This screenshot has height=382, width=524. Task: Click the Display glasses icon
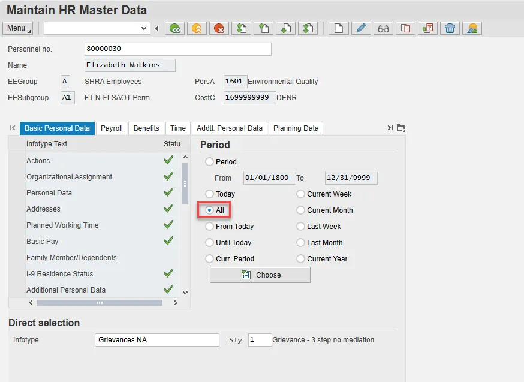click(x=383, y=28)
